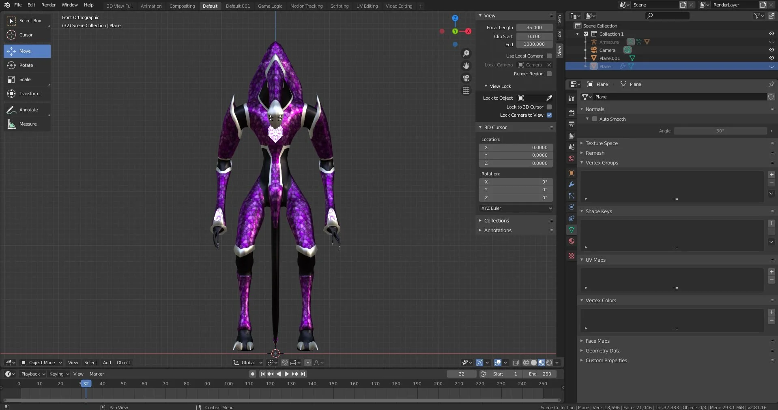Open the XYZ Euler rotation mode dropdown
Image resolution: width=778 pixels, height=410 pixels.
(x=516, y=208)
